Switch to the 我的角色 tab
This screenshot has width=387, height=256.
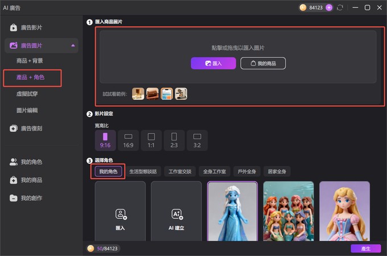click(x=108, y=171)
